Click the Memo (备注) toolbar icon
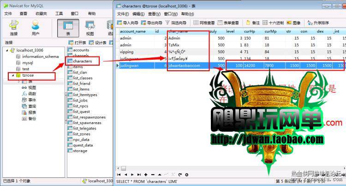Viewport: 346px width, 186px height. click(253, 23)
